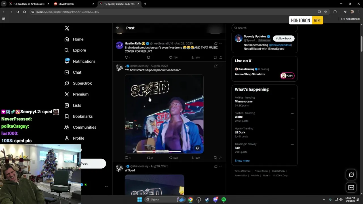Open Terms of Service link
This screenshot has height=204, width=363.
pos(242,171)
